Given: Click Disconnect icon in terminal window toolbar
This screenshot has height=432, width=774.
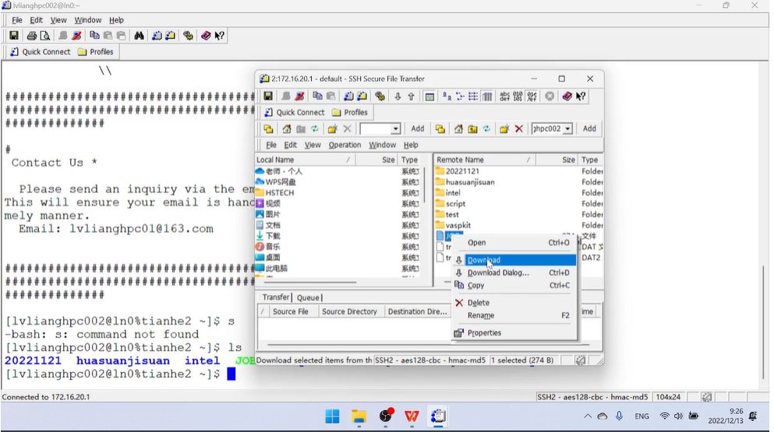Looking at the screenshot, I should (76, 36).
